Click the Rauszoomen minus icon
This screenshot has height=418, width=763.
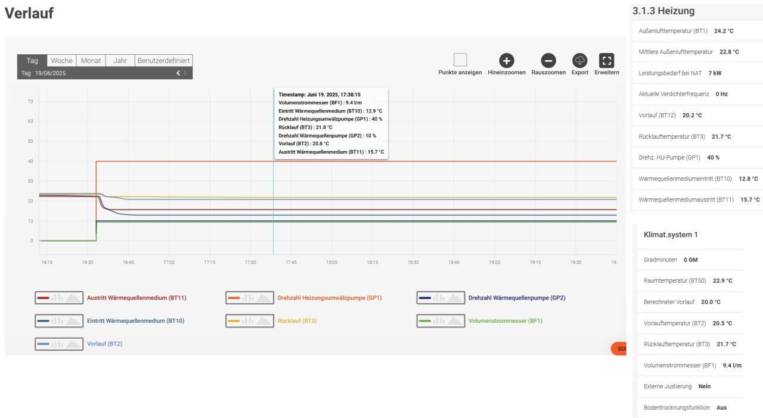pyautogui.click(x=548, y=60)
